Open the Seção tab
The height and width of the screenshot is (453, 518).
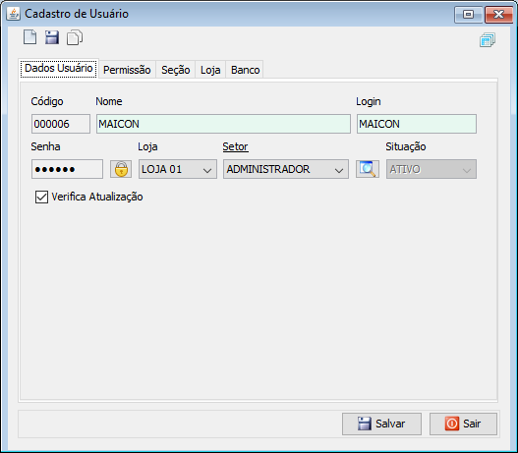pos(175,70)
